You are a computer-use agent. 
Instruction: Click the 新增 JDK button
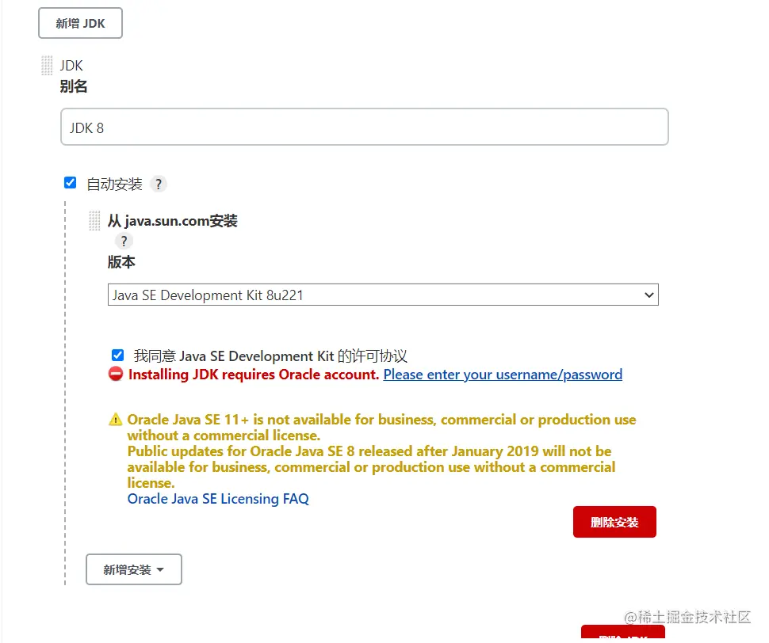click(x=80, y=23)
